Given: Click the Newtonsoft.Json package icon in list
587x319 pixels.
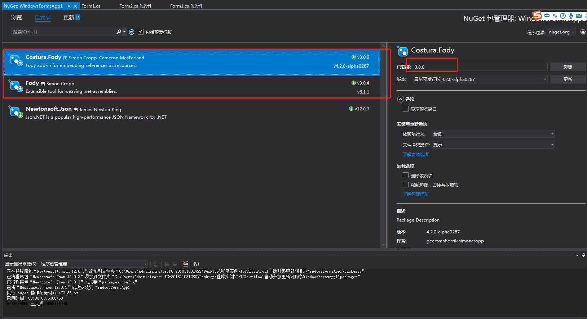Looking at the screenshot, I should pyautogui.click(x=16, y=112).
